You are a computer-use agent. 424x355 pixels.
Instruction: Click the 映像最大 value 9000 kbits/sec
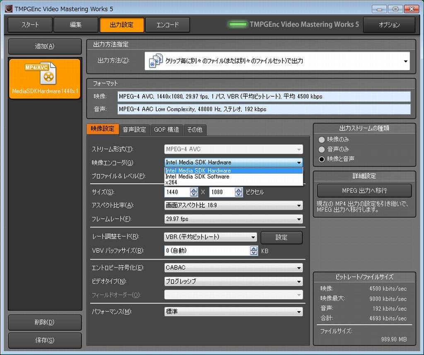pos(388,299)
